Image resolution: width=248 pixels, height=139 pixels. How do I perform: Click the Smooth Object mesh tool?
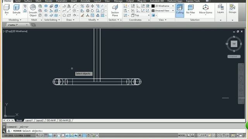pyautogui.click(x=33, y=10)
